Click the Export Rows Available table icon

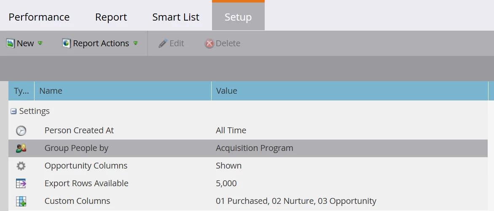[x=21, y=183]
